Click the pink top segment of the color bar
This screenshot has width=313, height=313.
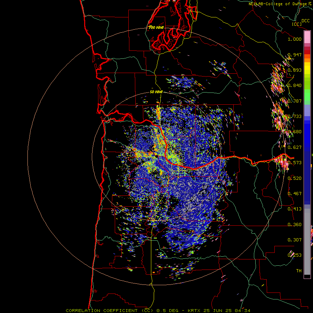tap(307, 37)
